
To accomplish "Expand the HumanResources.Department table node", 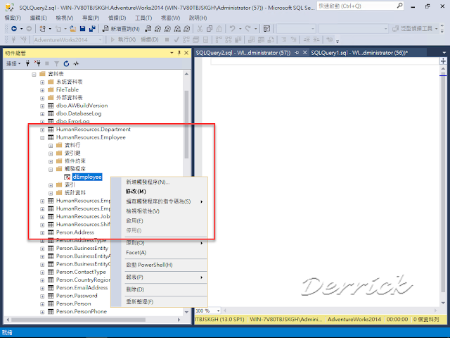I will tap(42, 130).
